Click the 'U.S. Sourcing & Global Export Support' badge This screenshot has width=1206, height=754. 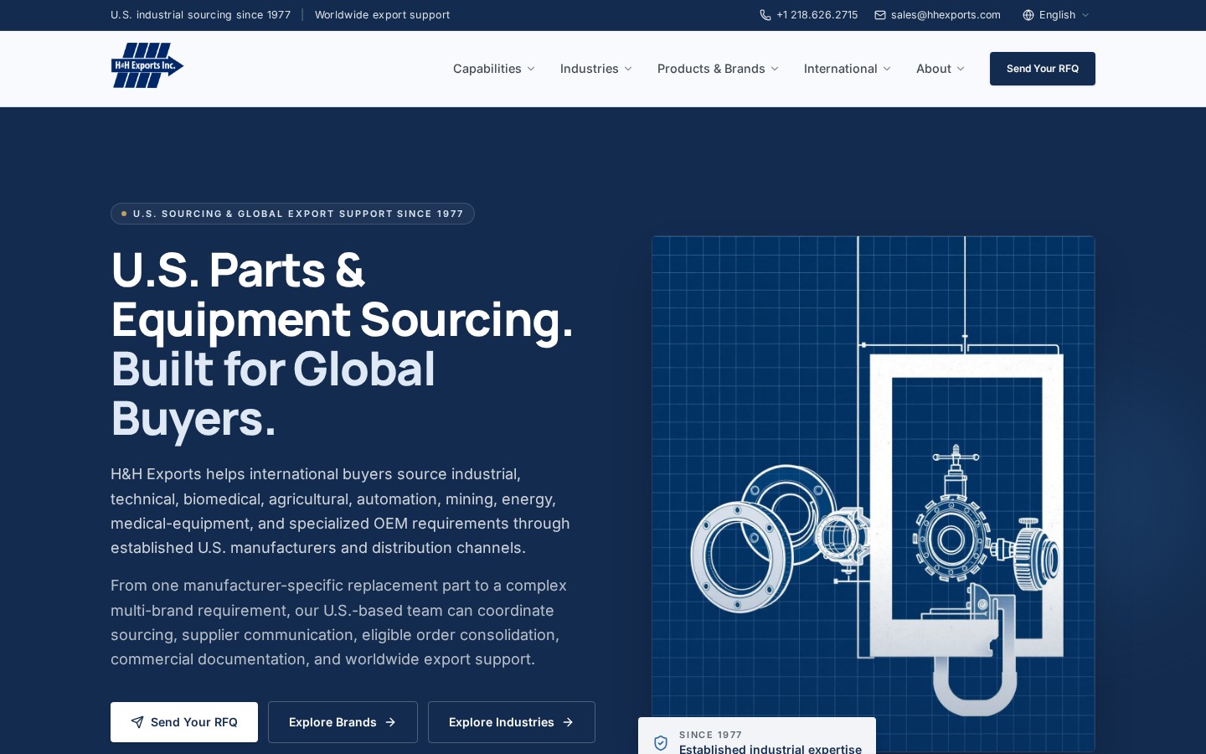point(292,214)
